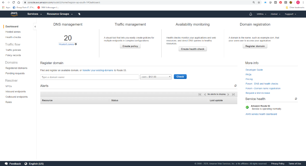This screenshot has height=166, width=306.
Task: Open Forum - Domain name registration link
Action: coord(263,88)
